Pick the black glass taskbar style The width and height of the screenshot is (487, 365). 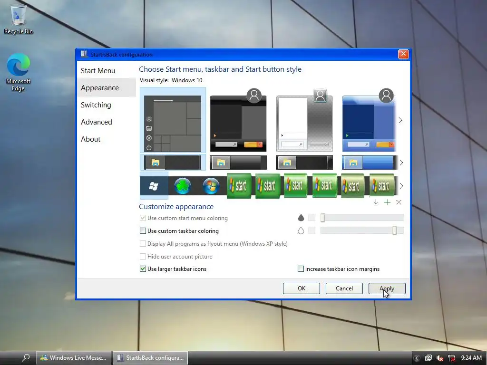[304, 163]
